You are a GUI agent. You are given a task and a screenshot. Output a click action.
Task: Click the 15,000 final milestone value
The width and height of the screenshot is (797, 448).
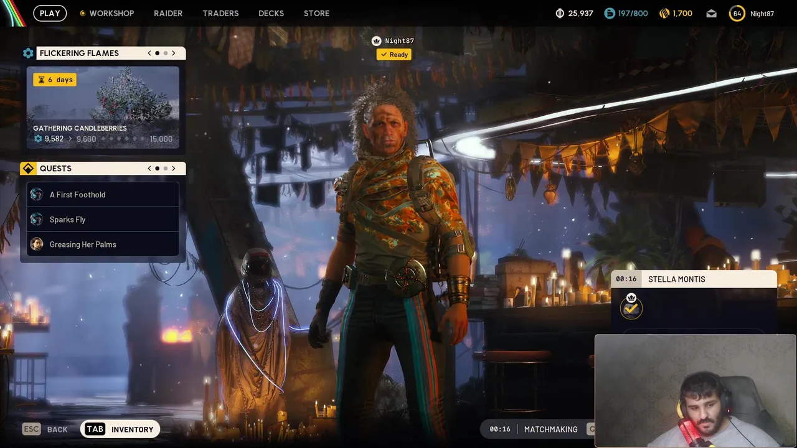pyautogui.click(x=161, y=139)
